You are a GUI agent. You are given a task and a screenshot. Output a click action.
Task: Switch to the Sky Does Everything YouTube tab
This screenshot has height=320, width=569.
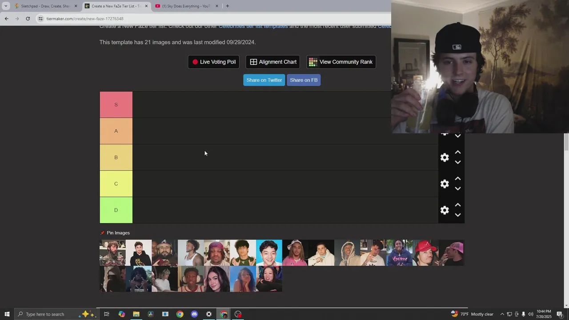[x=186, y=6]
